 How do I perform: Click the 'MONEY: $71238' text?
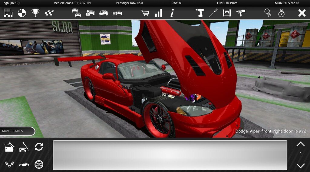pyautogui.click(x=287, y=3)
